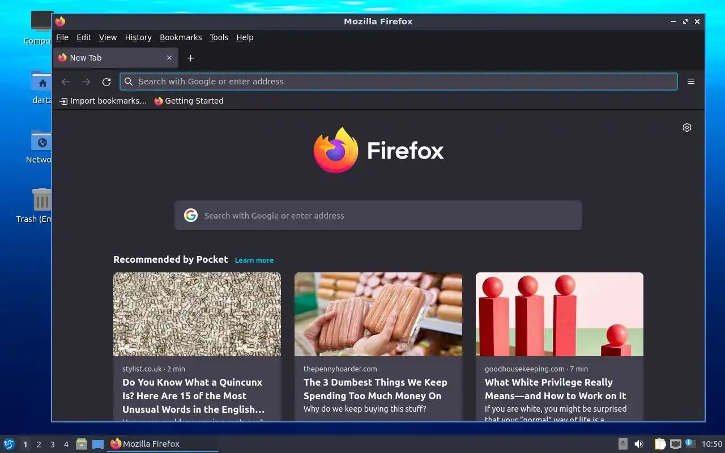Open The 3 Dumbest Things article headline

[376, 389]
